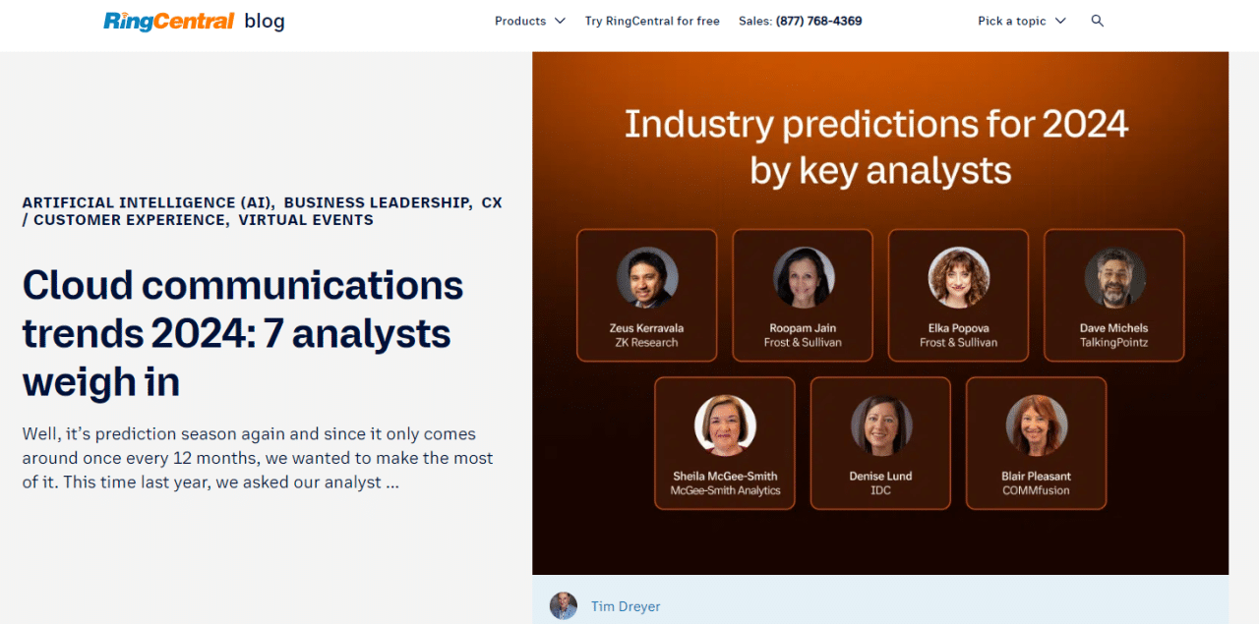Click the article excerpt ending in ellipsis
Viewport: 1259px width, 624px height.
pyautogui.click(x=258, y=457)
